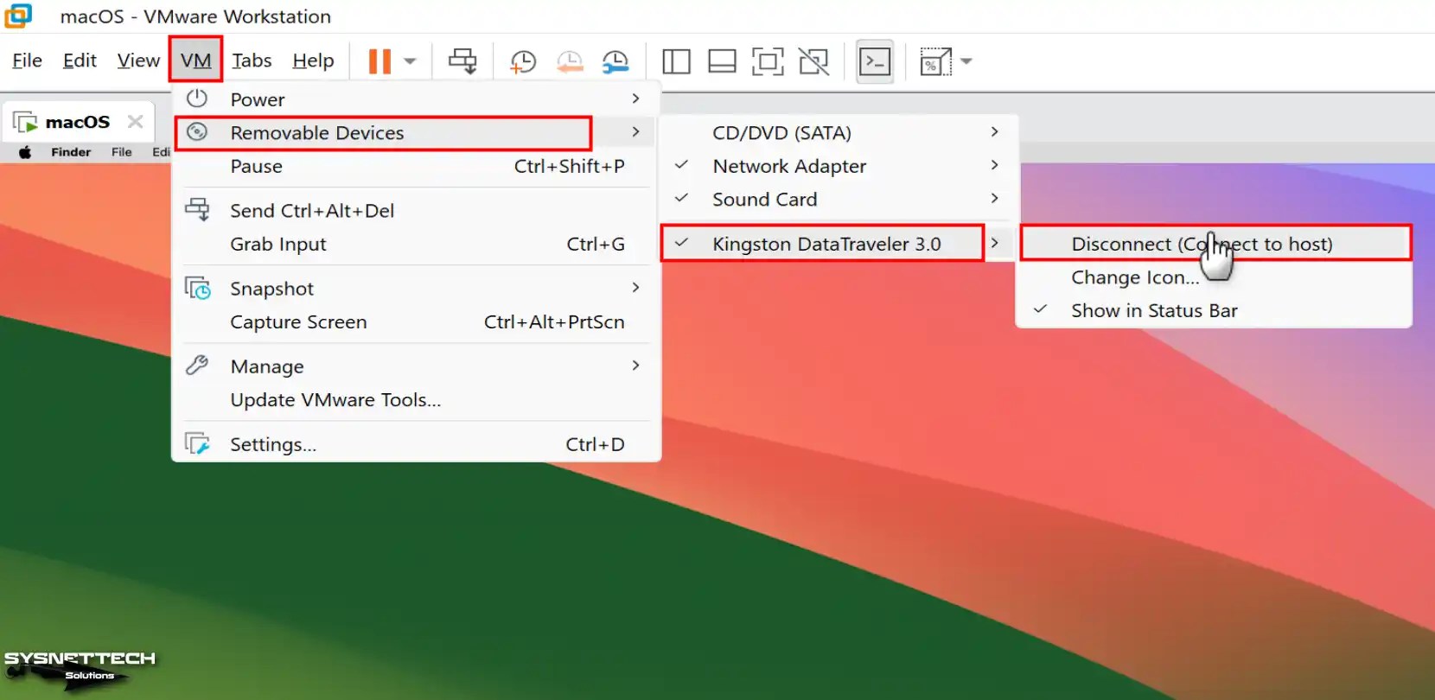Toggle the library sidebar view icon
The height and width of the screenshot is (700, 1435).
(x=676, y=61)
